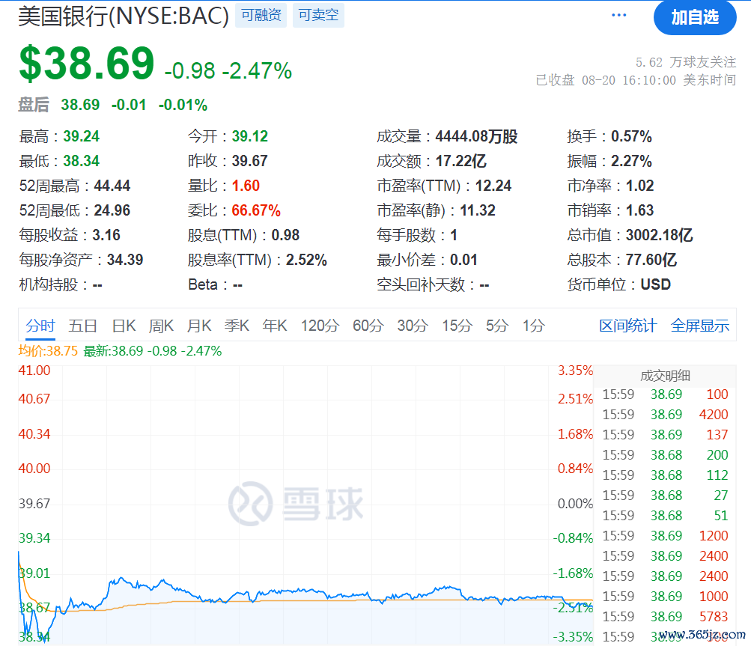Select the trade row with volume 137

click(665, 435)
